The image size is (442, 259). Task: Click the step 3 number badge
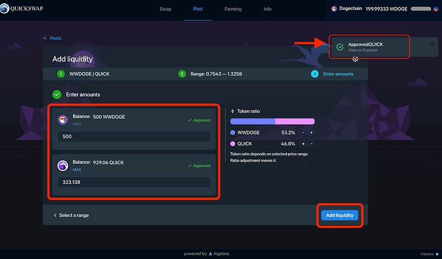point(314,74)
